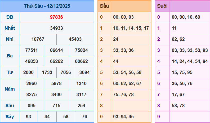Select sixth prize number 715
Viewport: 210px width, 123px height.
point(56,106)
